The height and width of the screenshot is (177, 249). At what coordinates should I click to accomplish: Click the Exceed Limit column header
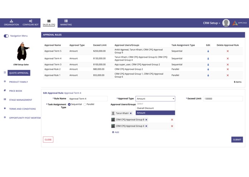100,45
